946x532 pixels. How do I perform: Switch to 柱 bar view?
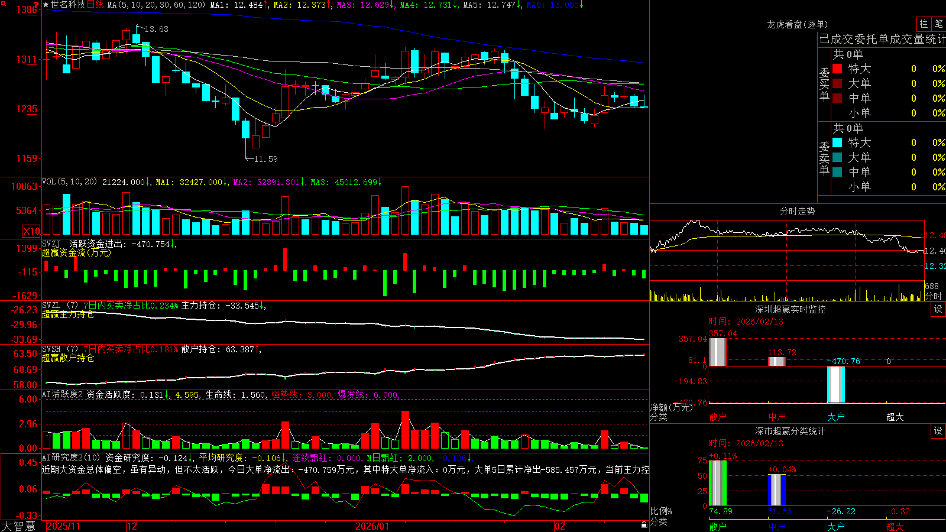[x=924, y=24]
